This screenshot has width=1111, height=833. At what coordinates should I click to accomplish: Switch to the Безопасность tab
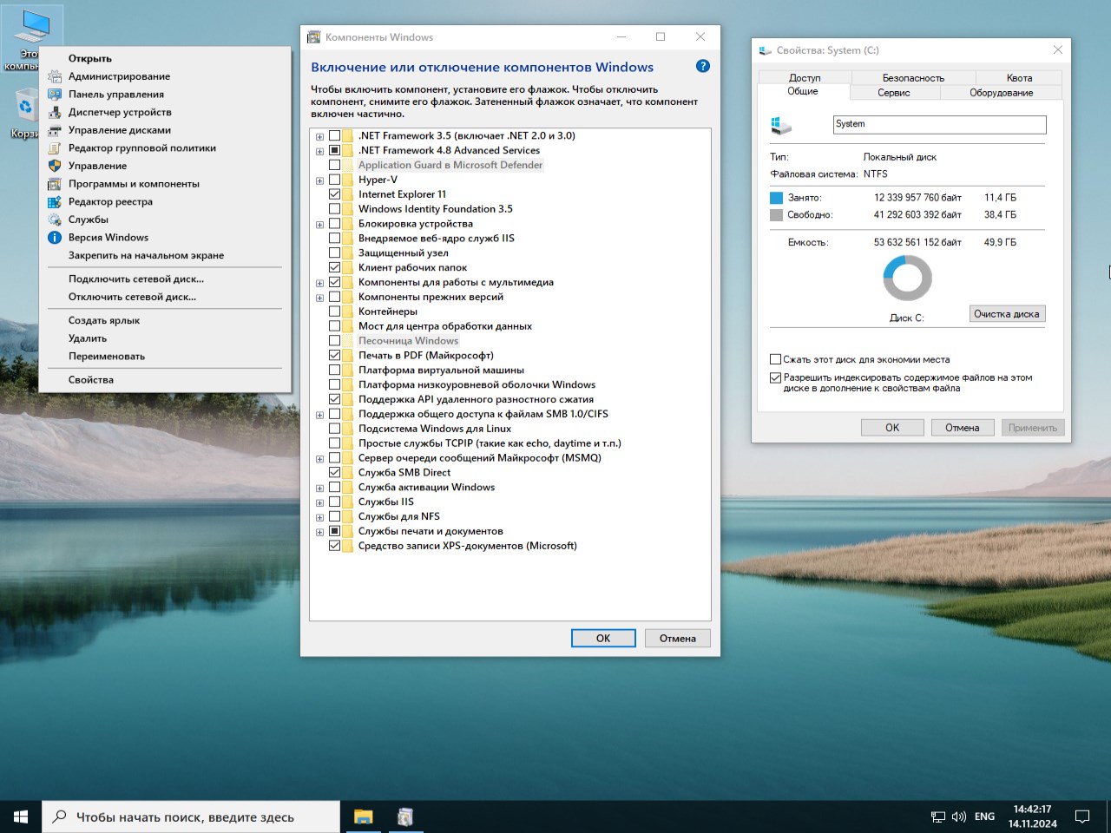[x=913, y=78]
